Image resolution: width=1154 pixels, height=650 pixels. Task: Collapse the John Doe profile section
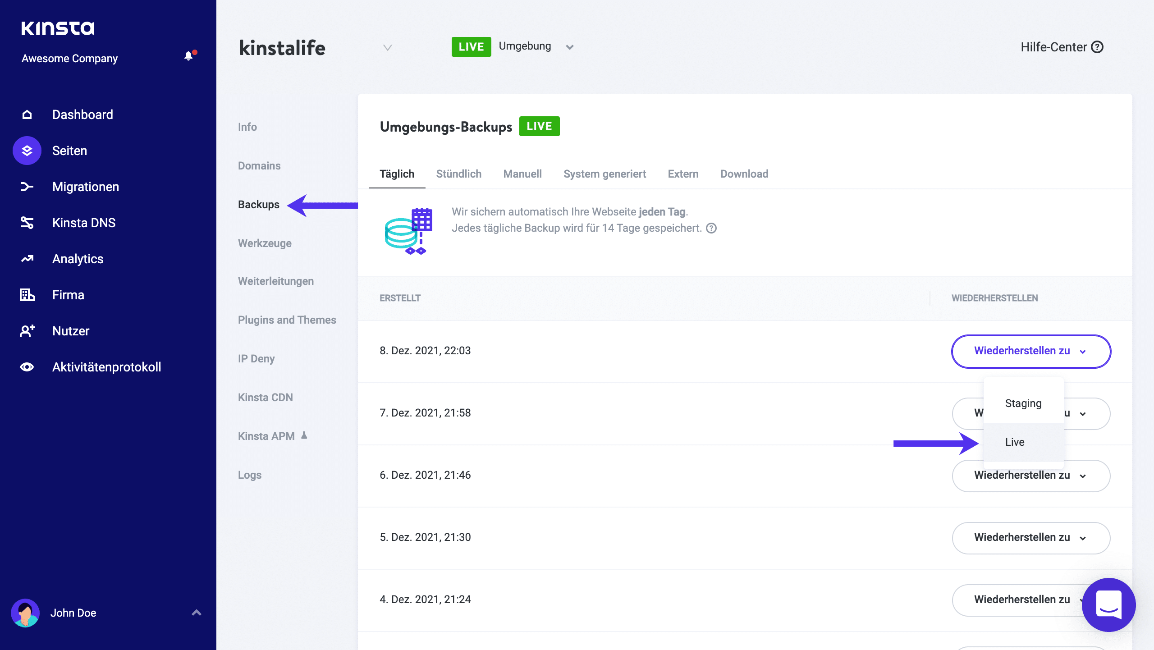[x=196, y=613]
